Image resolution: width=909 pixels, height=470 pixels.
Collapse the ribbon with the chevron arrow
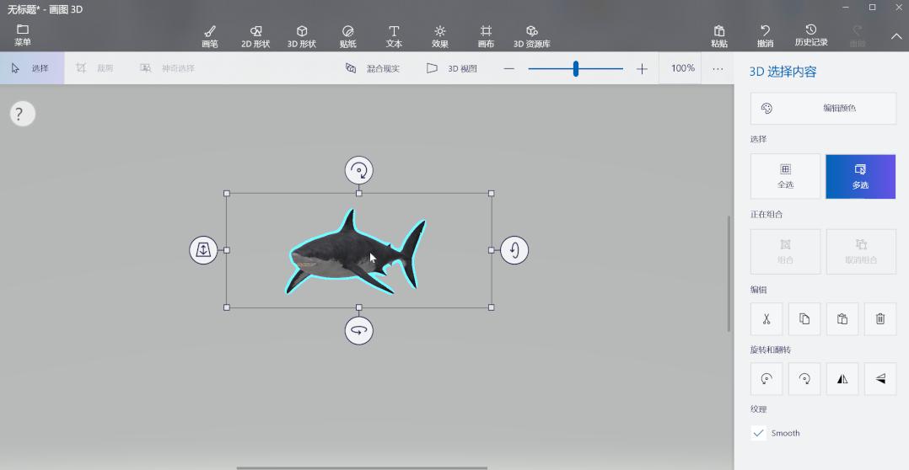(x=896, y=36)
